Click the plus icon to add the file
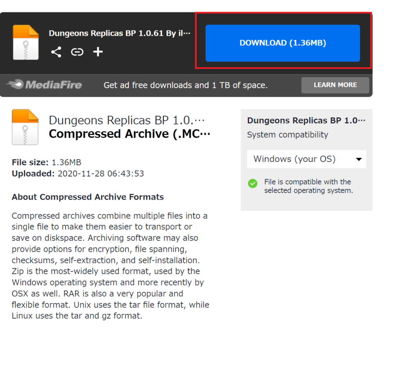Image resolution: width=420 pixels, height=373 pixels. 98,52
